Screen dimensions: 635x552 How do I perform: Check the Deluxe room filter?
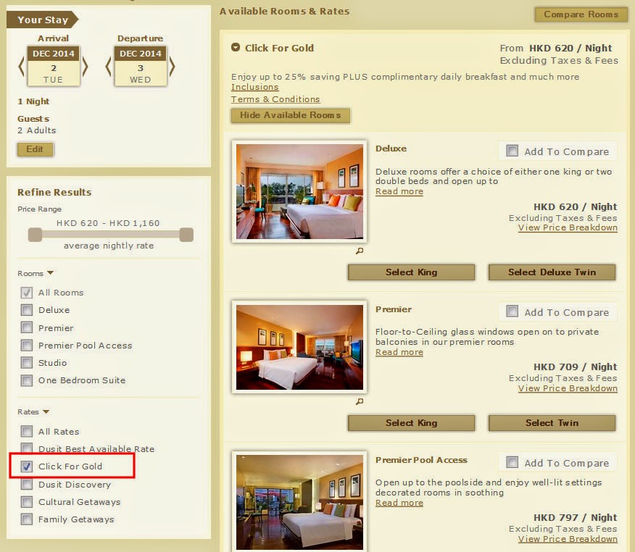click(27, 310)
